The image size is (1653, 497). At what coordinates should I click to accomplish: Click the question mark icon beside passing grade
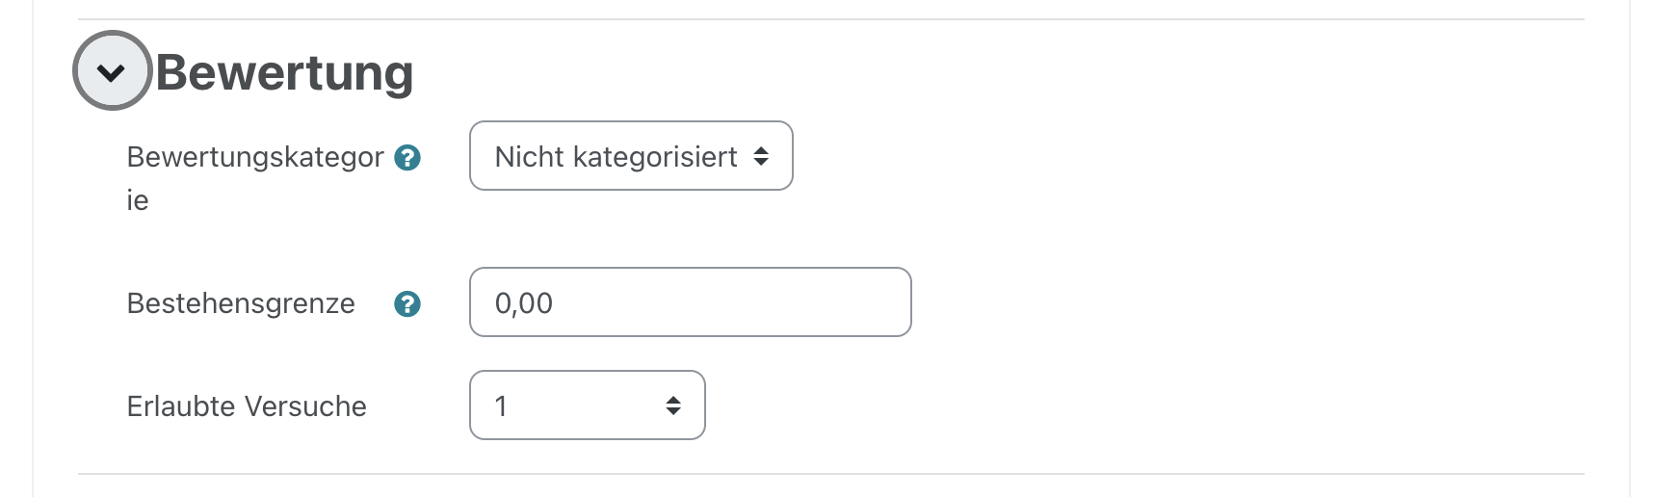pos(407,304)
